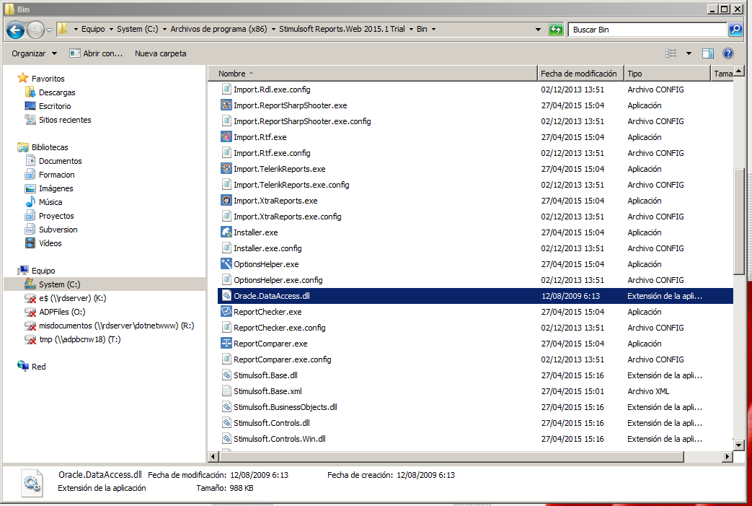Toggle the preview pane icon
This screenshot has width=752, height=506.
708,53
